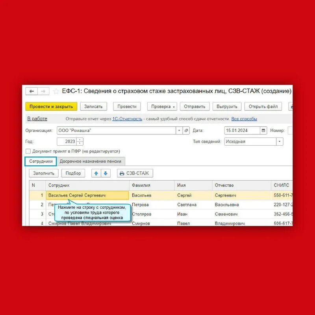315x315 pixels.
Task: Enable the Документ принят в ПФР checkbox
Action: point(28,151)
